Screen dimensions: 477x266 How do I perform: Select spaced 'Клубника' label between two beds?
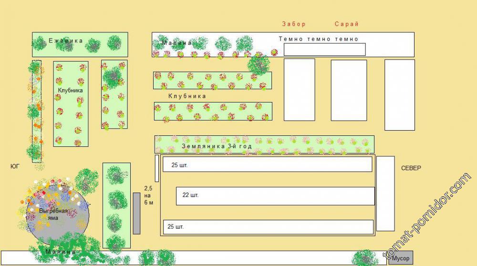pyautogui.click(x=187, y=96)
